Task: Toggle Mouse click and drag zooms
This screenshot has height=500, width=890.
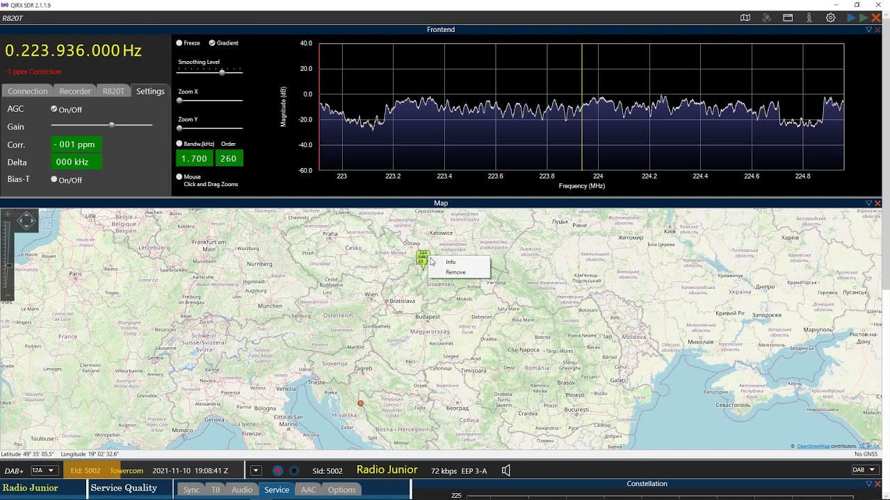Action: tap(179, 177)
